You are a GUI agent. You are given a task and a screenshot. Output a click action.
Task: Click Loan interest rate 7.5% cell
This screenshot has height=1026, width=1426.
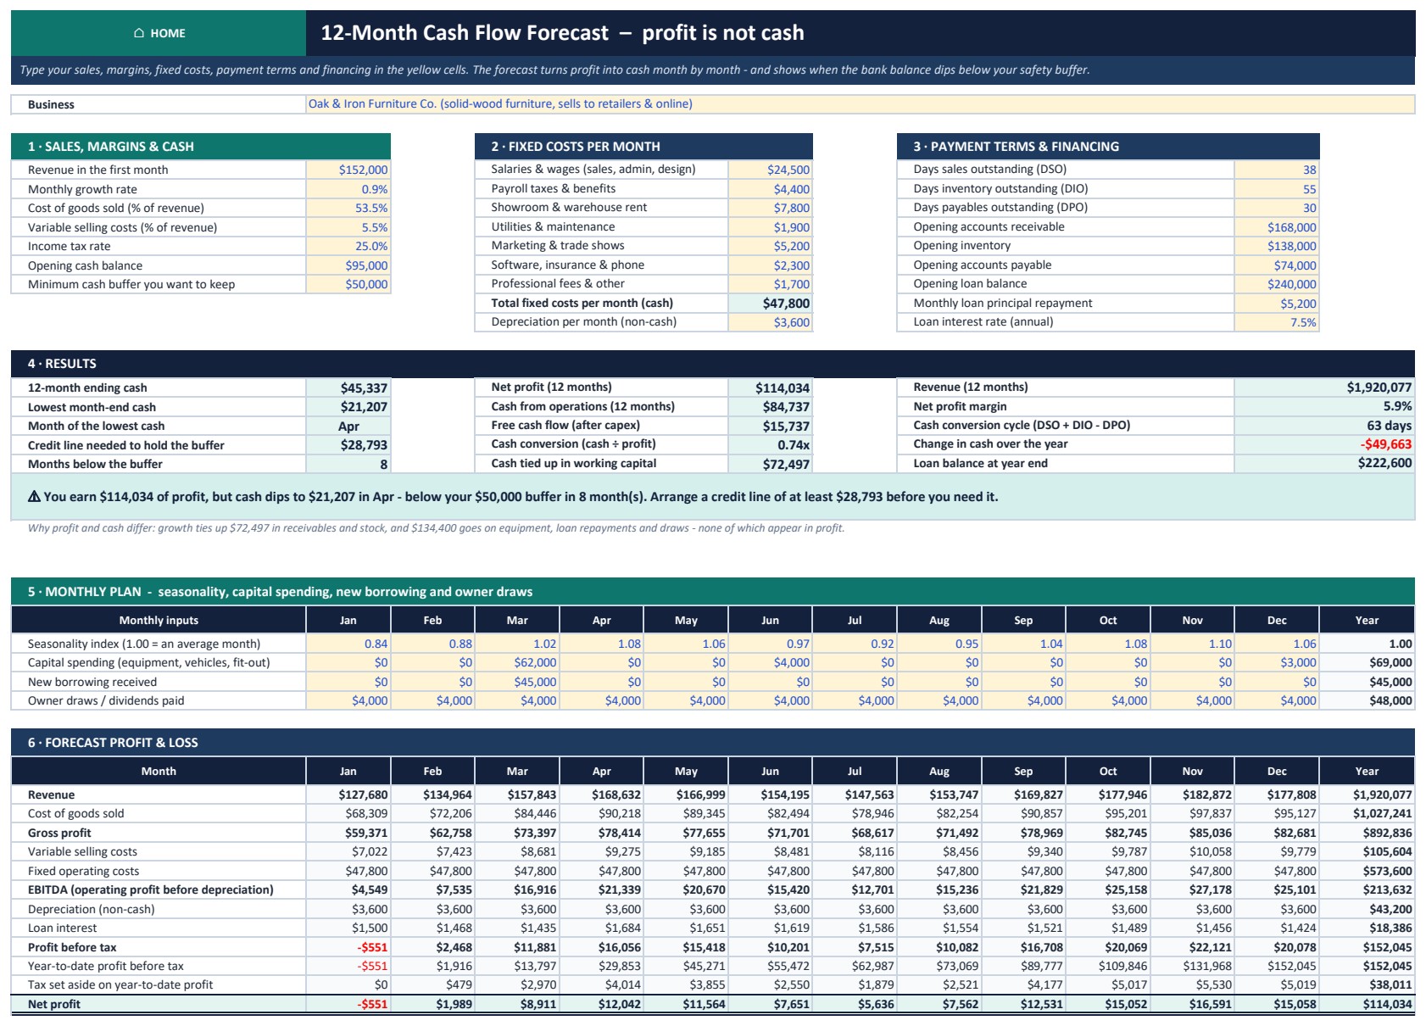pos(1277,322)
